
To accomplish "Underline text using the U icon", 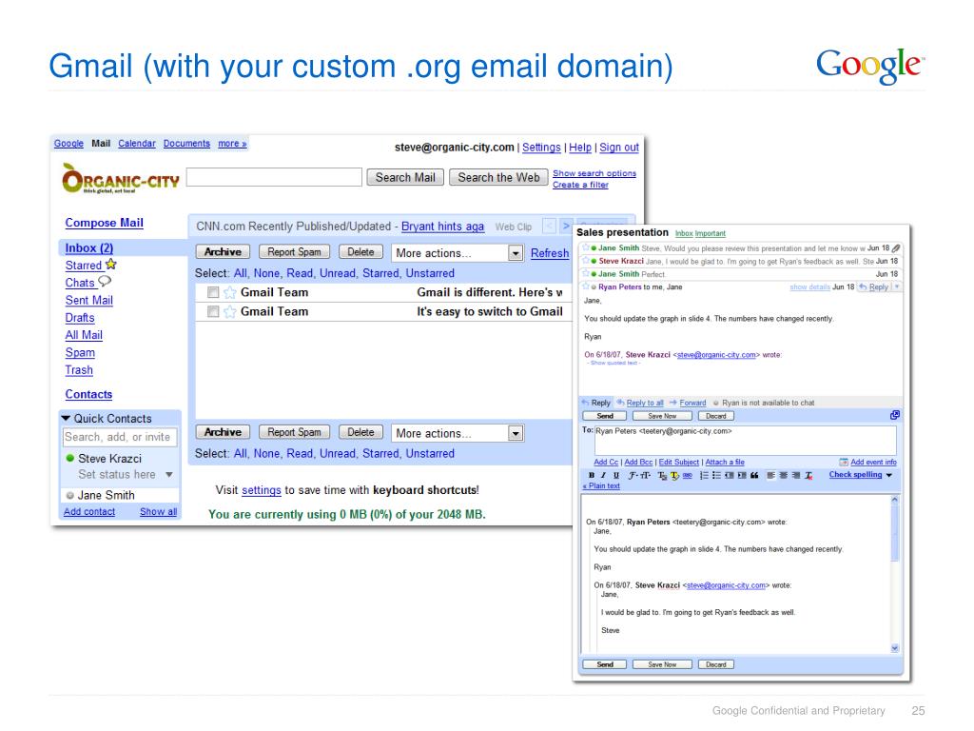I will pos(615,476).
